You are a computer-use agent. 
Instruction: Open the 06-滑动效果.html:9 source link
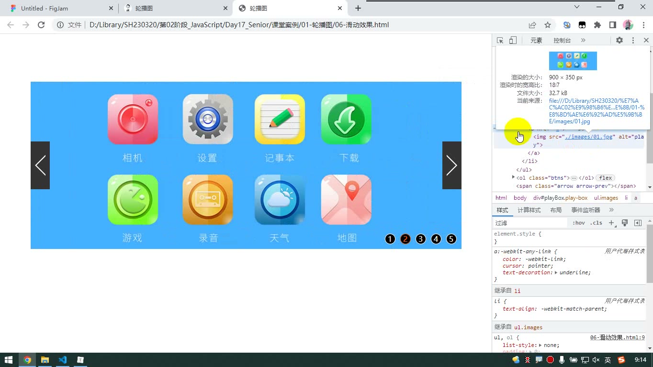coord(618,337)
